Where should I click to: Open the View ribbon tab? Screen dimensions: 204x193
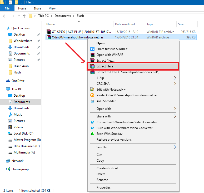[52, 8]
